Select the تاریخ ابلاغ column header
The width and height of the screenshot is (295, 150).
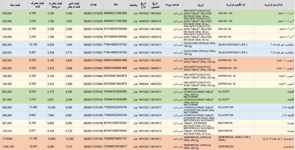click(x=144, y=5)
